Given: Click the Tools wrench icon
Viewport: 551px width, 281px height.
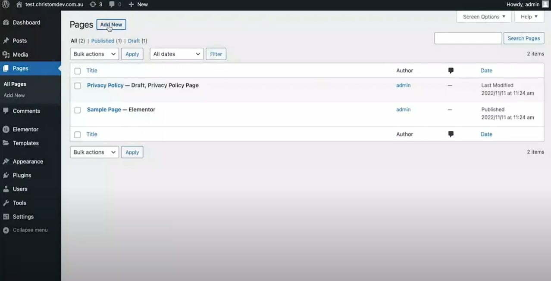Looking at the screenshot, I should pyautogui.click(x=6, y=203).
